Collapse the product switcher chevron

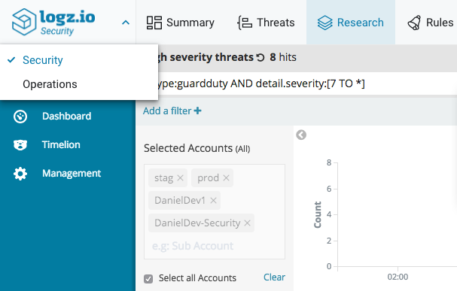click(x=126, y=23)
